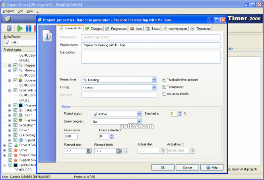Screen dimensions: 264x180
Task: Open the Edit menu
Action: click(20, 11)
